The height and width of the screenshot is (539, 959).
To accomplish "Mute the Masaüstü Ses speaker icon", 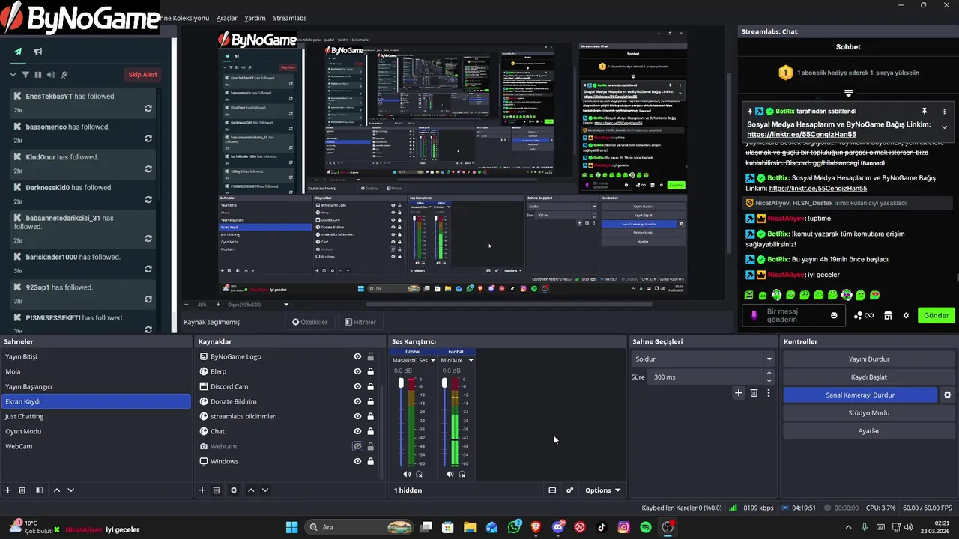I will coord(407,474).
